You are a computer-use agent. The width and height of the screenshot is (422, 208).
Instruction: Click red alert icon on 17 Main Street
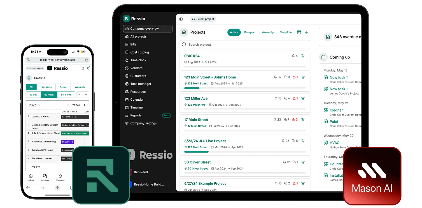[x=293, y=120]
